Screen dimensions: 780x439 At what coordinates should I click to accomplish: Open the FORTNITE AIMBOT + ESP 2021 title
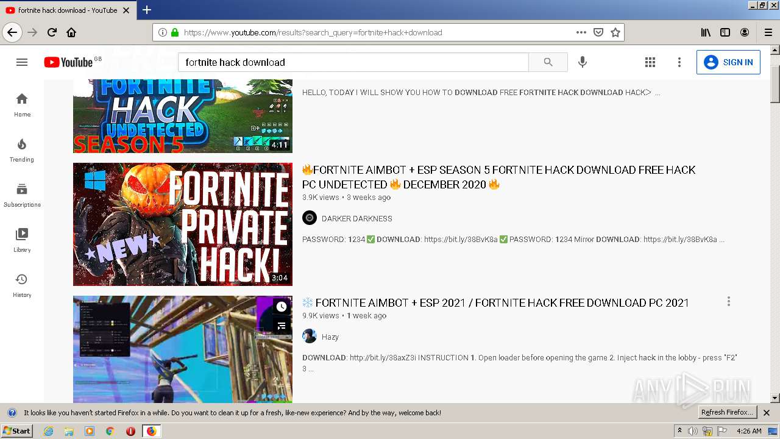point(495,302)
